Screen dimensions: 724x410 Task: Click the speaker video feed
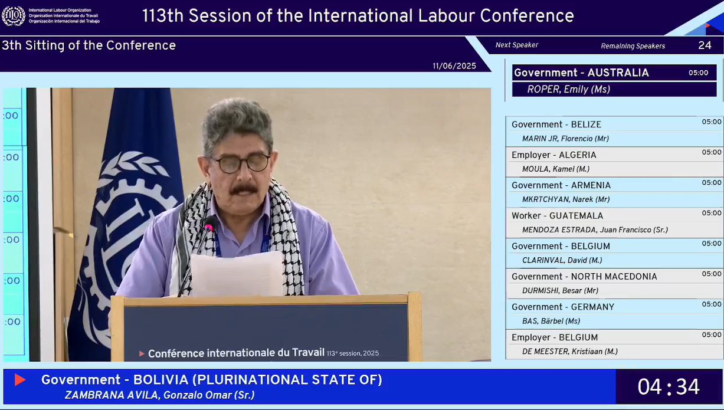pyautogui.click(x=247, y=225)
